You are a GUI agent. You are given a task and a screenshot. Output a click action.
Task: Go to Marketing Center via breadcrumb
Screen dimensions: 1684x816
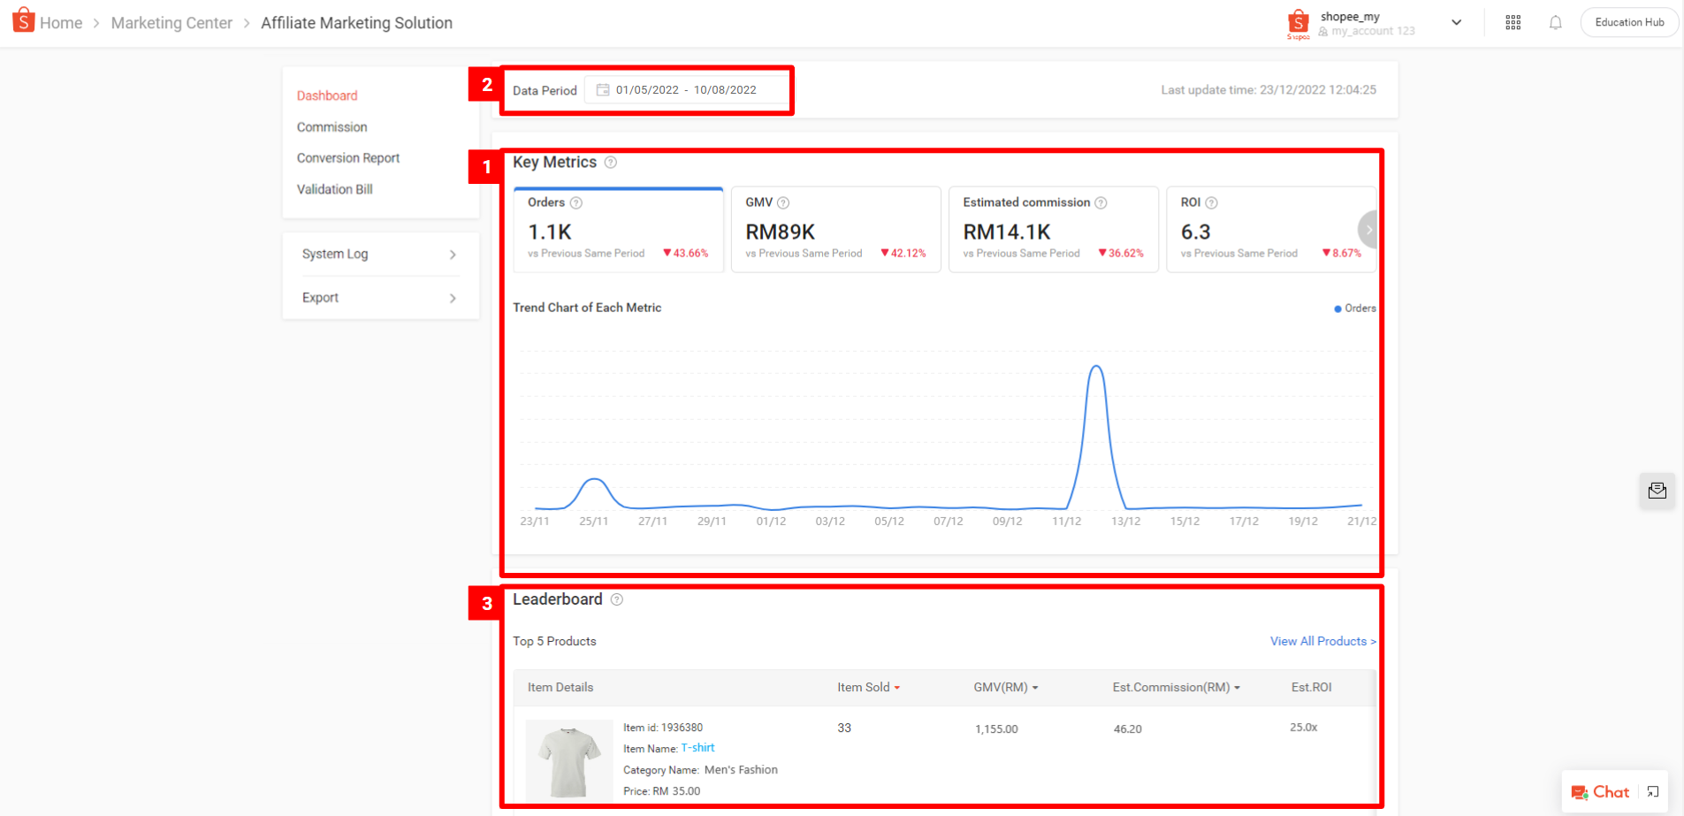tap(171, 22)
